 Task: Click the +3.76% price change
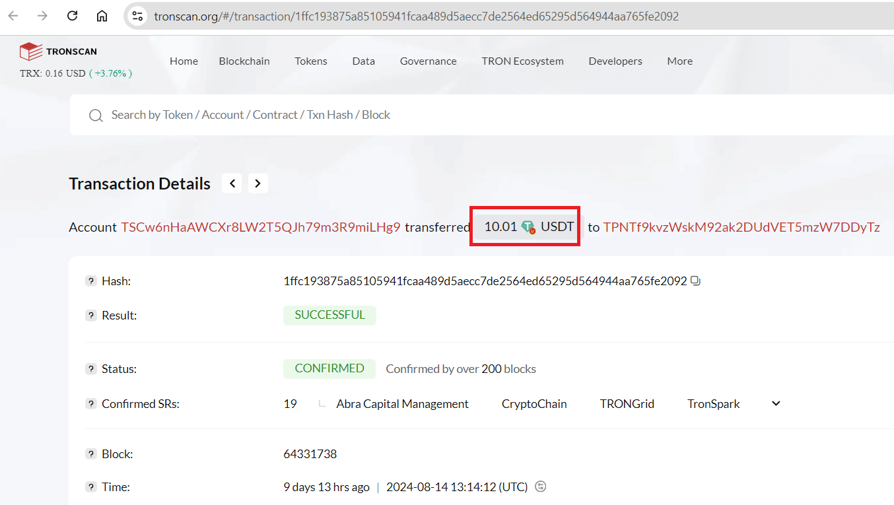[110, 73]
